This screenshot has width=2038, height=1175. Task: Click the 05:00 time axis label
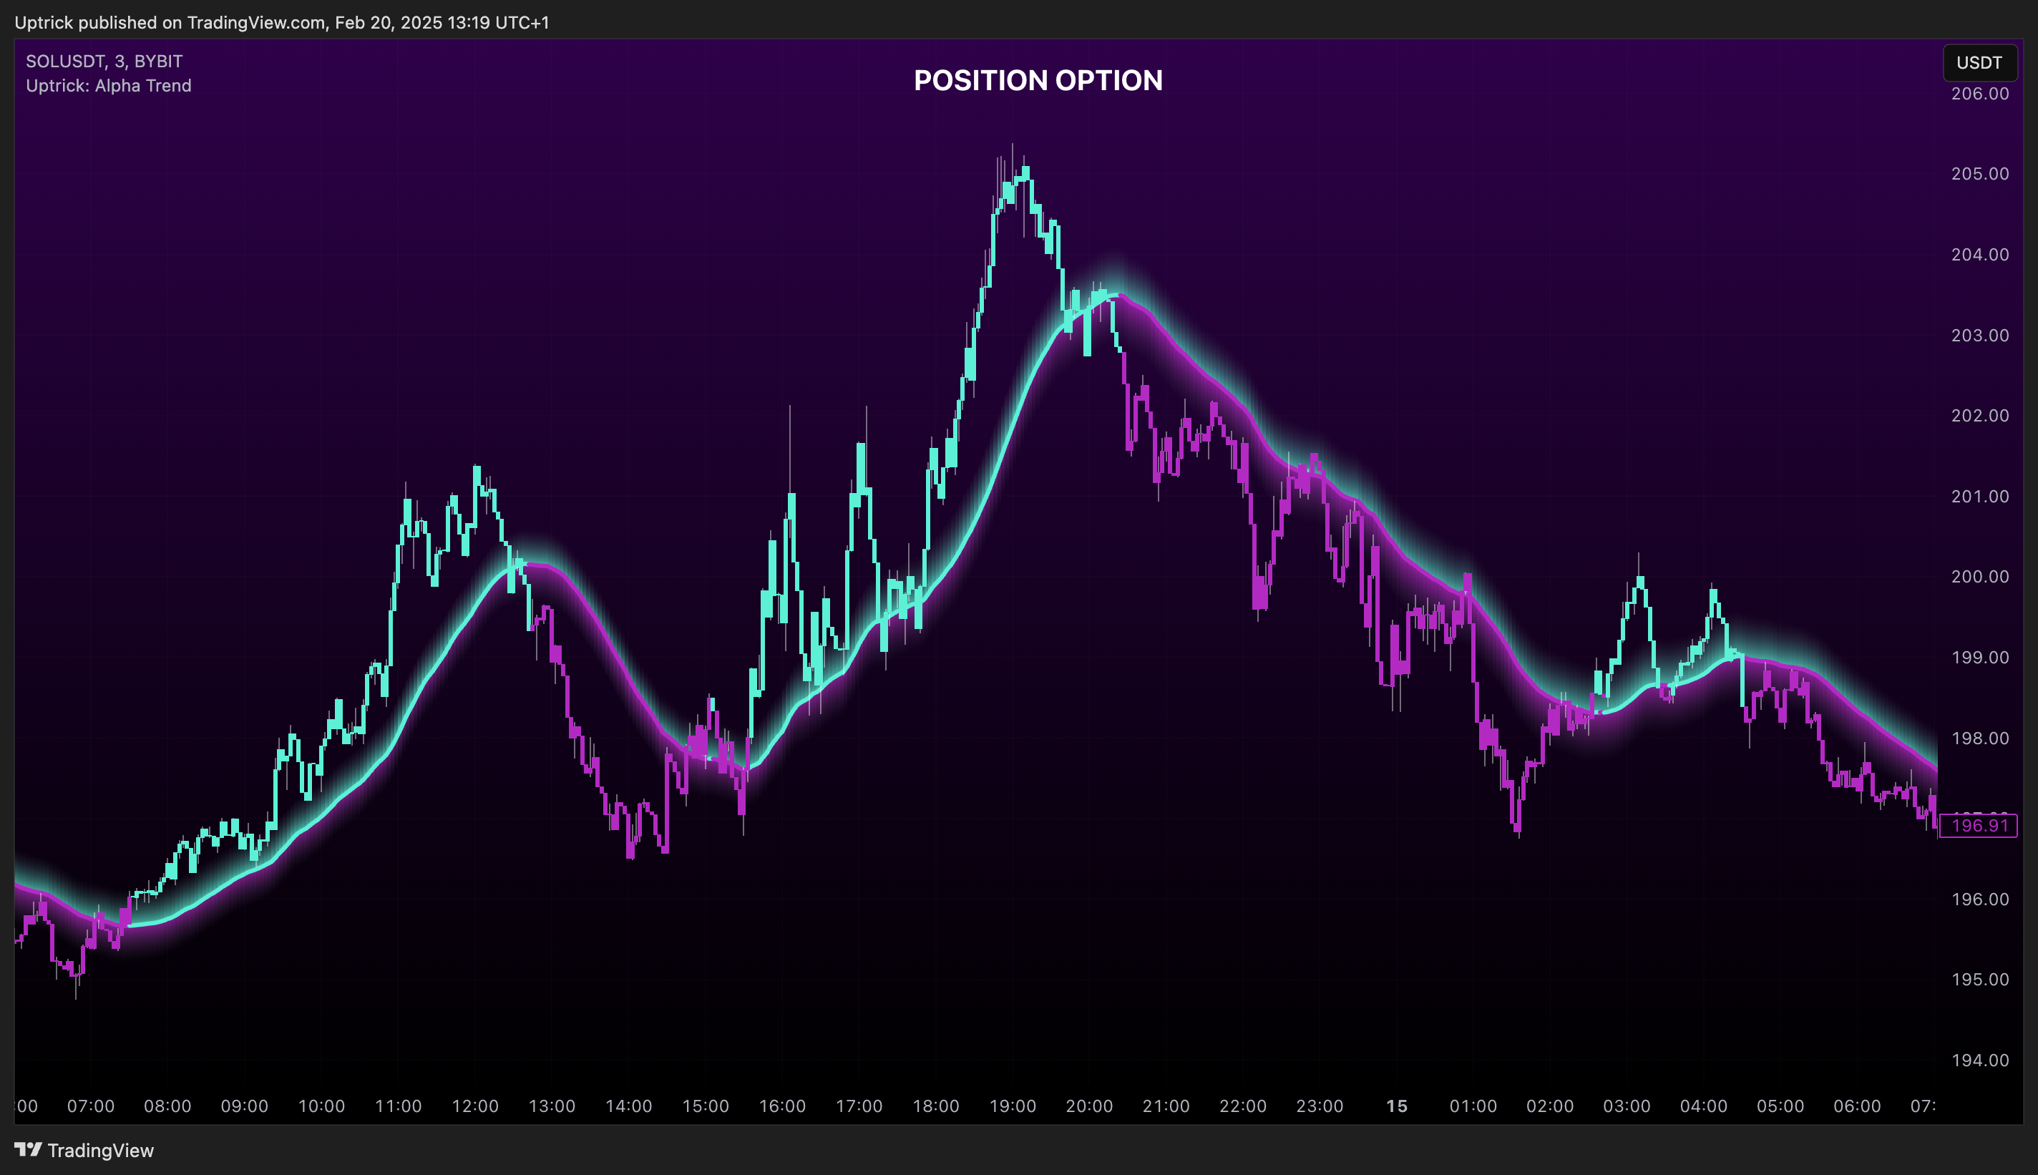[x=1780, y=1106]
